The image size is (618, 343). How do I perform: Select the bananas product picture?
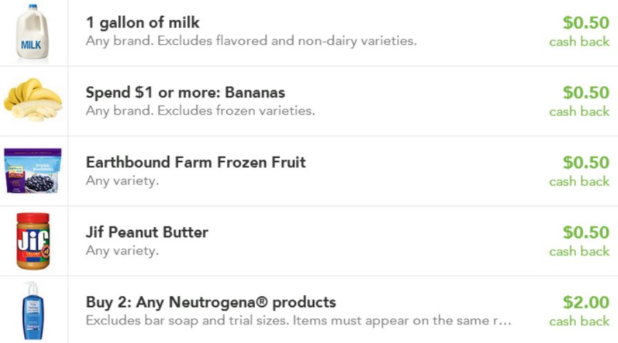point(32,101)
